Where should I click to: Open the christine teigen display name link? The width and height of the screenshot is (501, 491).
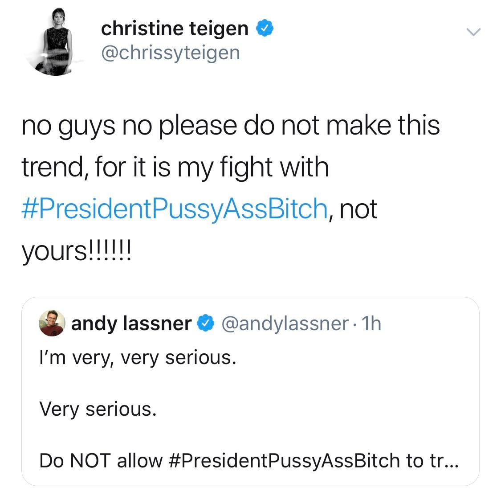(x=175, y=29)
